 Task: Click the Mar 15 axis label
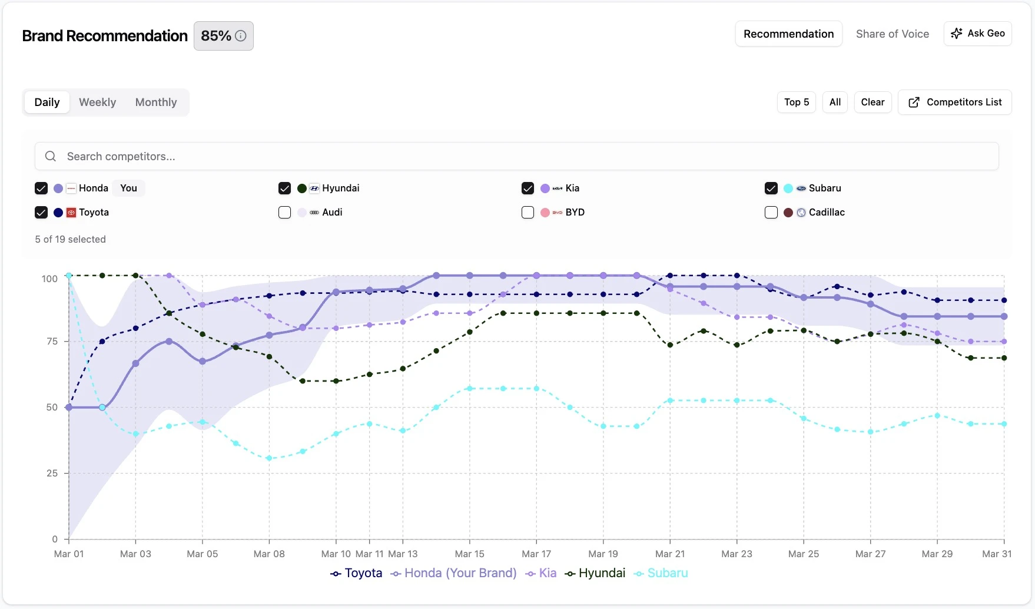(x=470, y=554)
